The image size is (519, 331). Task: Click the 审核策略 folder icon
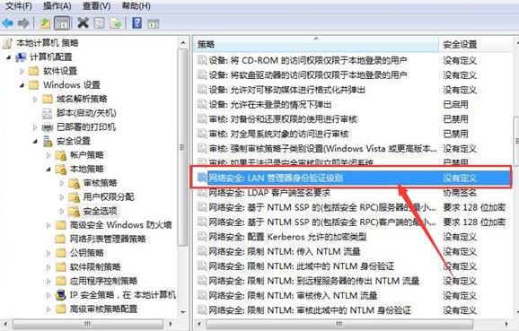coord(75,183)
